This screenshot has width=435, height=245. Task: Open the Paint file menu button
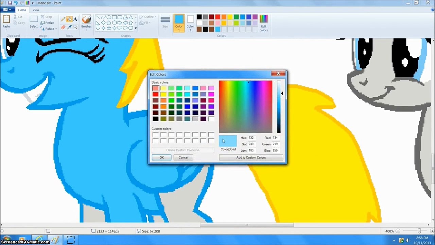[x=7, y=10]
